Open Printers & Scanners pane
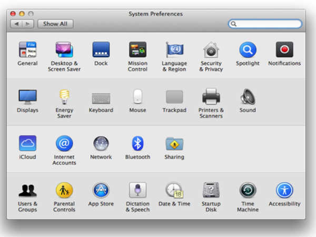Screen dimensions: 316x237 [211, 97]
